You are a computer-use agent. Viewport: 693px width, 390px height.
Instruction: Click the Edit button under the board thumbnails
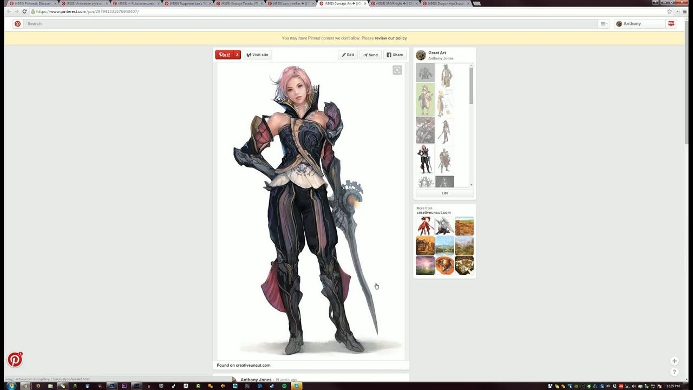(444, 193)
